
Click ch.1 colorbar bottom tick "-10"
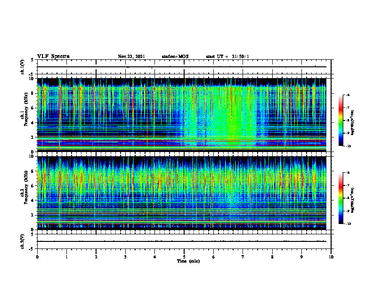348,146
